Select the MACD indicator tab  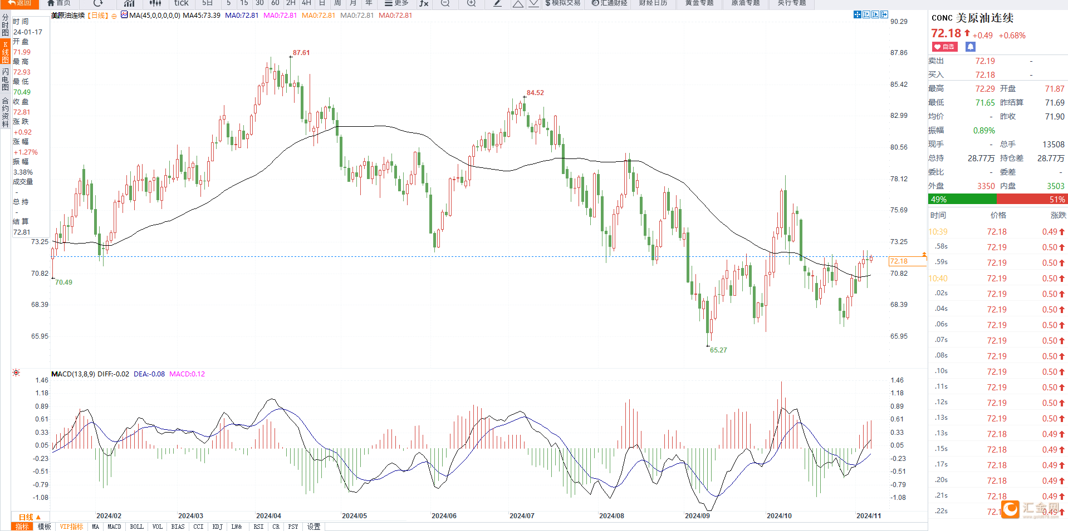pos(114,527)
